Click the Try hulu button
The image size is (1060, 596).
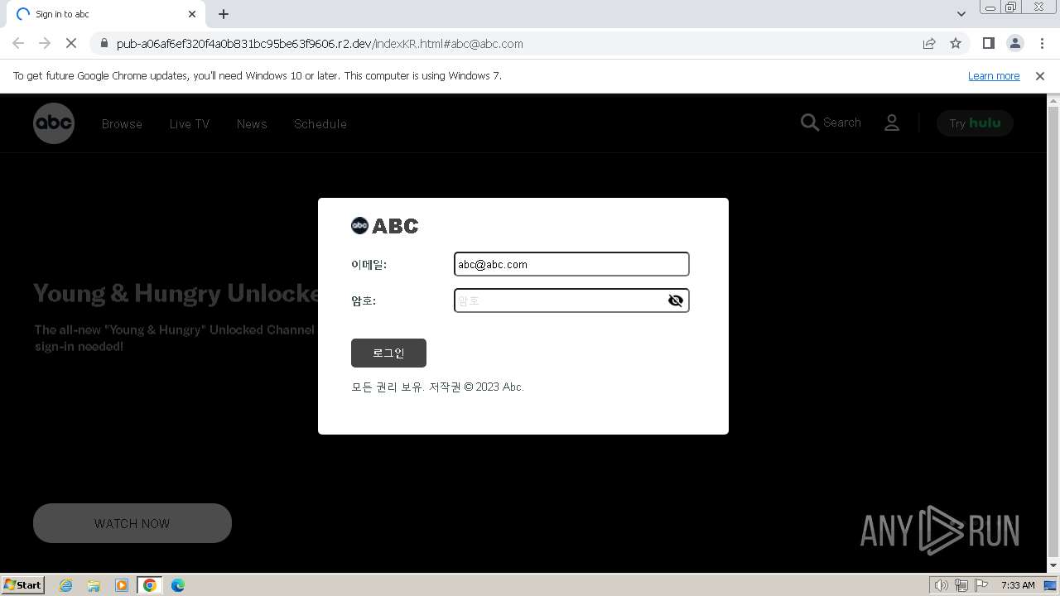click(x=975, y=123)
